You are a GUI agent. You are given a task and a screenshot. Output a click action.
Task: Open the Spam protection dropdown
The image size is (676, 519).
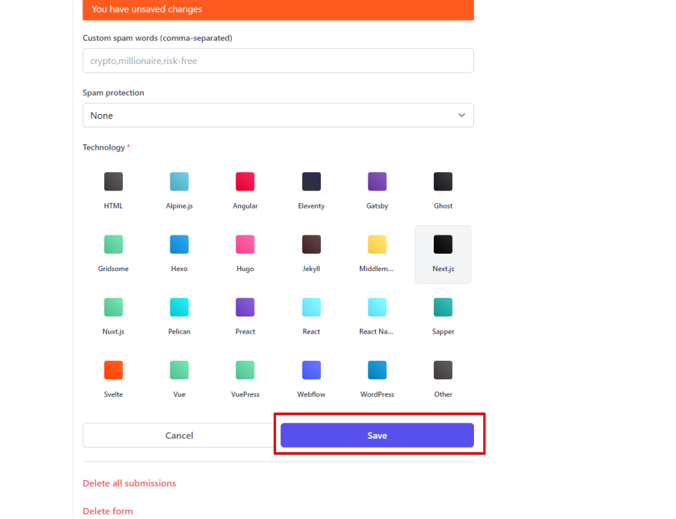click(278, 115)
